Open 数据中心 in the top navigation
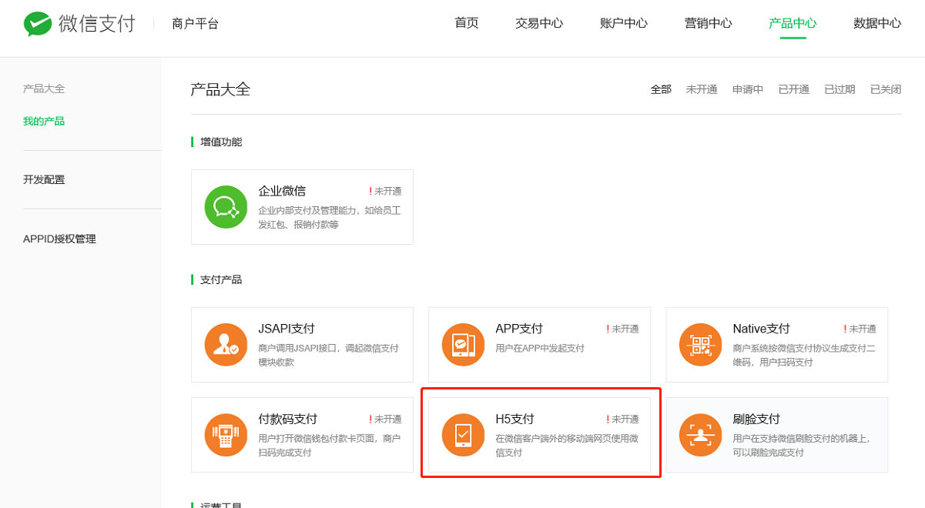Image resolution: width=925 pixels, height=508 pixels. click(x=877, y=23)
